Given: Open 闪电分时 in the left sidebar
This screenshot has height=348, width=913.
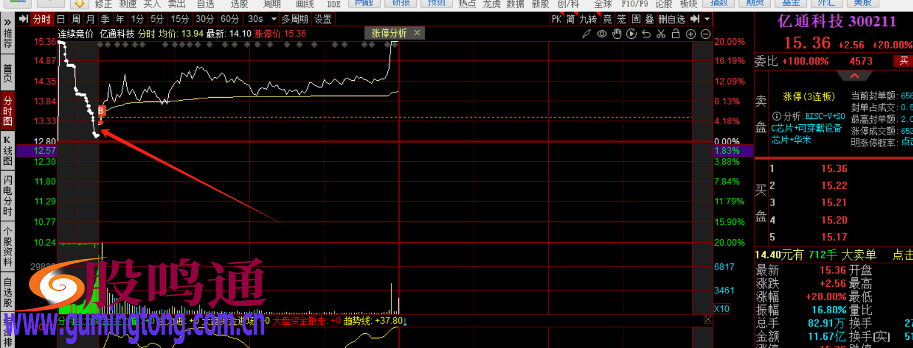Looking at the screenshot, I should pos(8,195).
